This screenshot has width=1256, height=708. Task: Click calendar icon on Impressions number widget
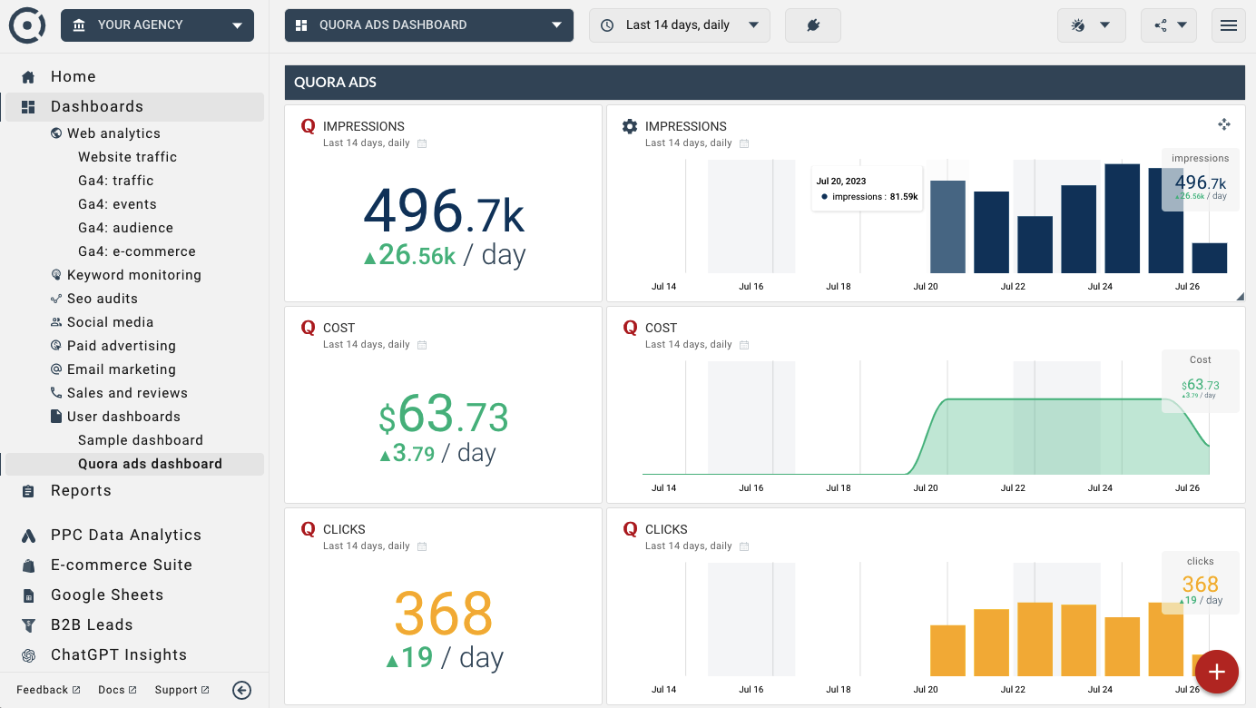[x=422, y=143]
